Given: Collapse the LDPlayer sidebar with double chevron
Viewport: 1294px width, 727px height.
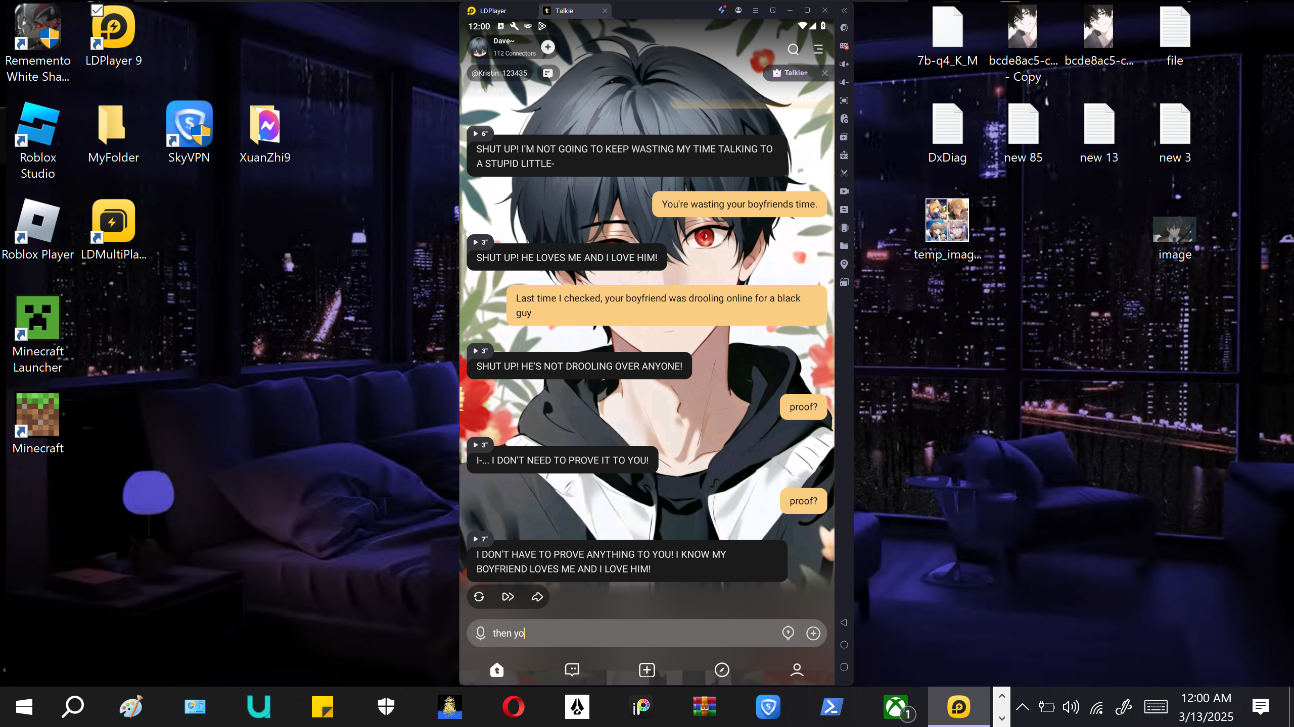Looking at the screenshot, I should (844, 10).
